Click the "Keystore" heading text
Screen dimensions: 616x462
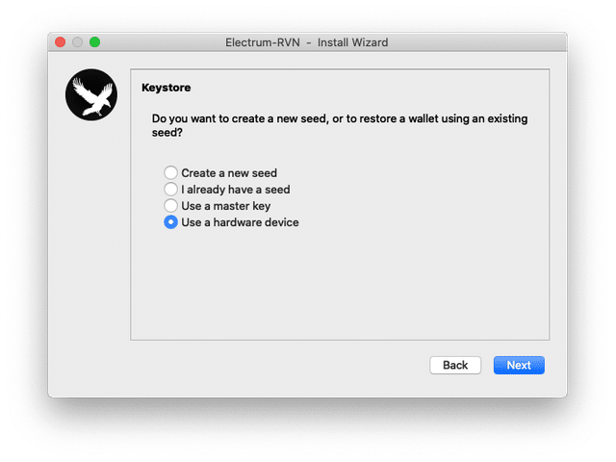(167, 88)
